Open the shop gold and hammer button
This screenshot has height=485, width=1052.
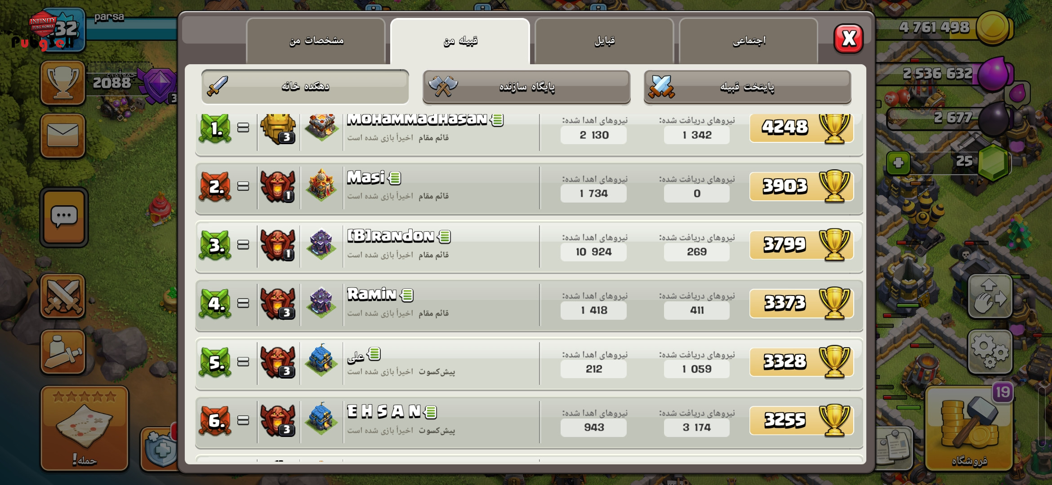[969, 429]
